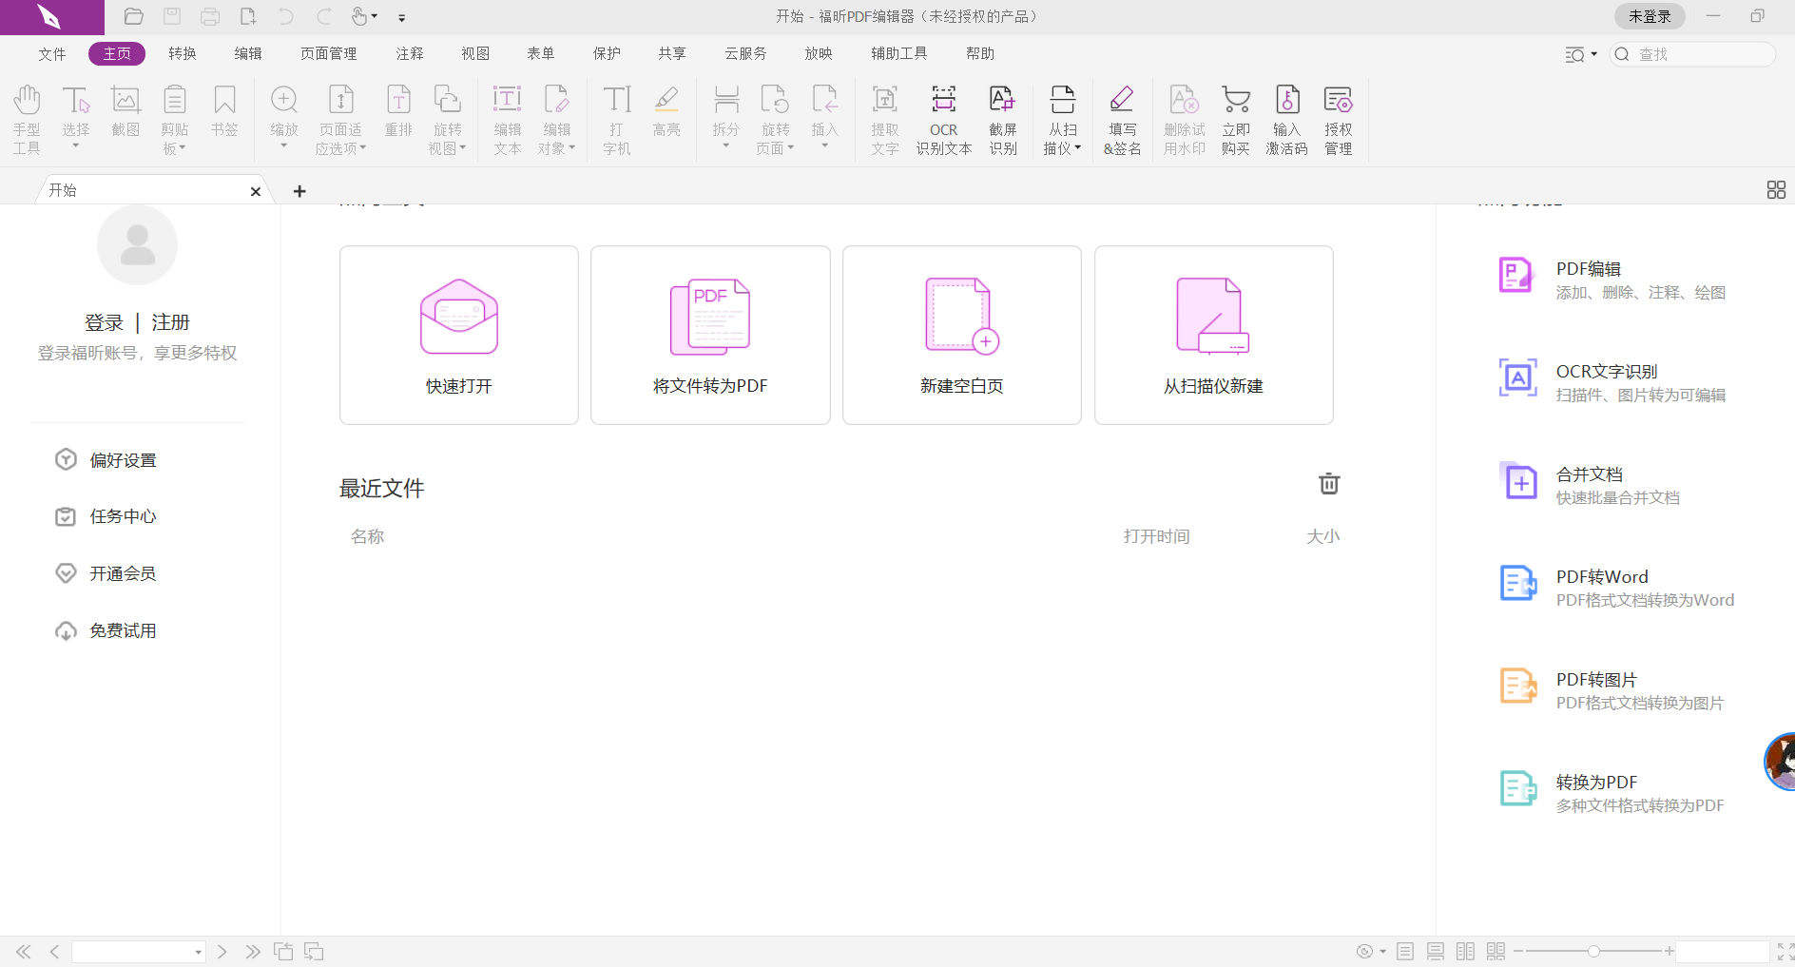Click the 重排 reflow icon

coord(398,112)
